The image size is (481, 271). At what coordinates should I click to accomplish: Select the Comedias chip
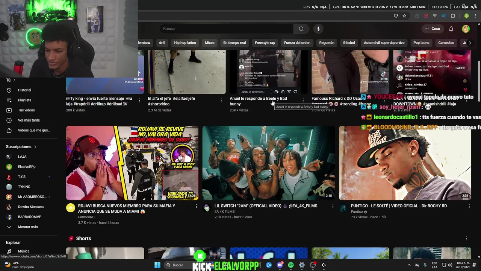tap(446, 43)
